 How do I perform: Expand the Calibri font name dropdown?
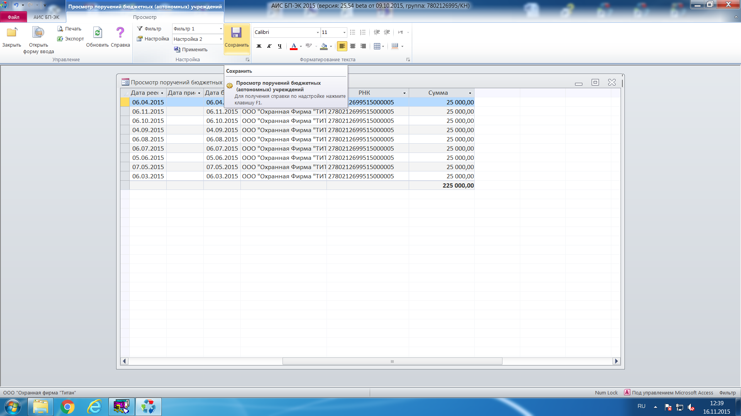[x=318, y=32]
